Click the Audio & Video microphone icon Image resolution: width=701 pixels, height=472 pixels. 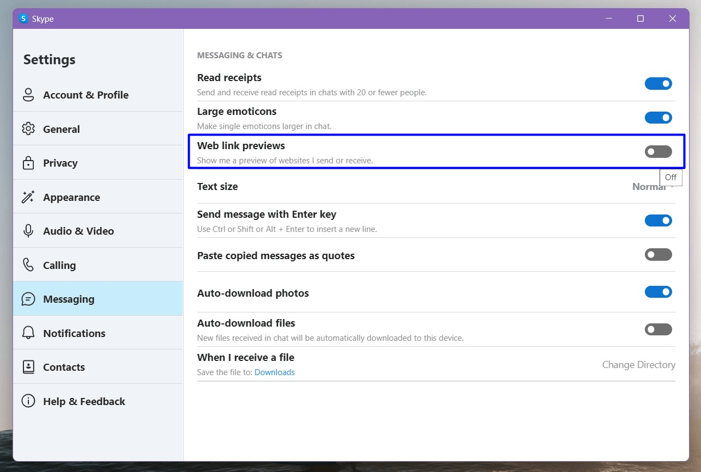pyautogui.click(x=28, y=231)
